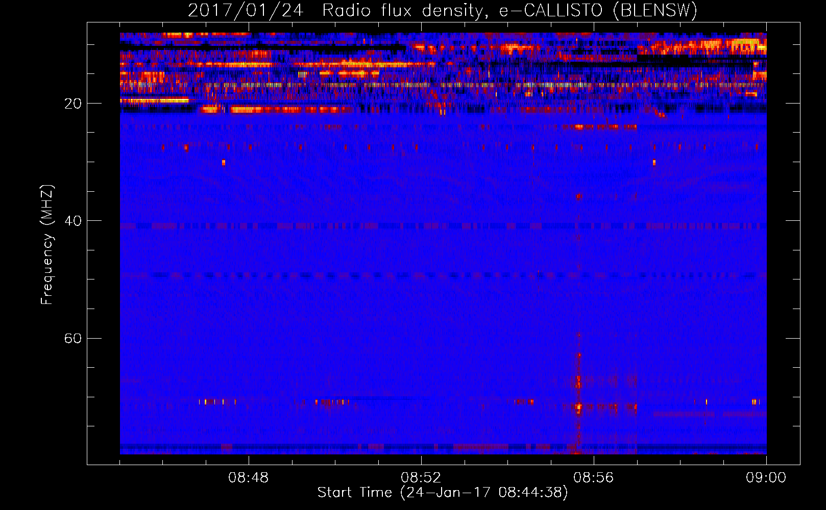Click the 'Frequency (MHZ)' axis label
The width and height of the screenshot is (826, 510).
(x=47, y=245)
